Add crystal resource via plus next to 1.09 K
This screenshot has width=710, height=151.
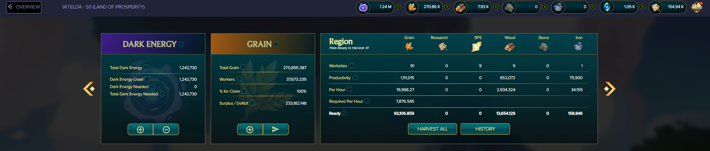tap(642, 7)
